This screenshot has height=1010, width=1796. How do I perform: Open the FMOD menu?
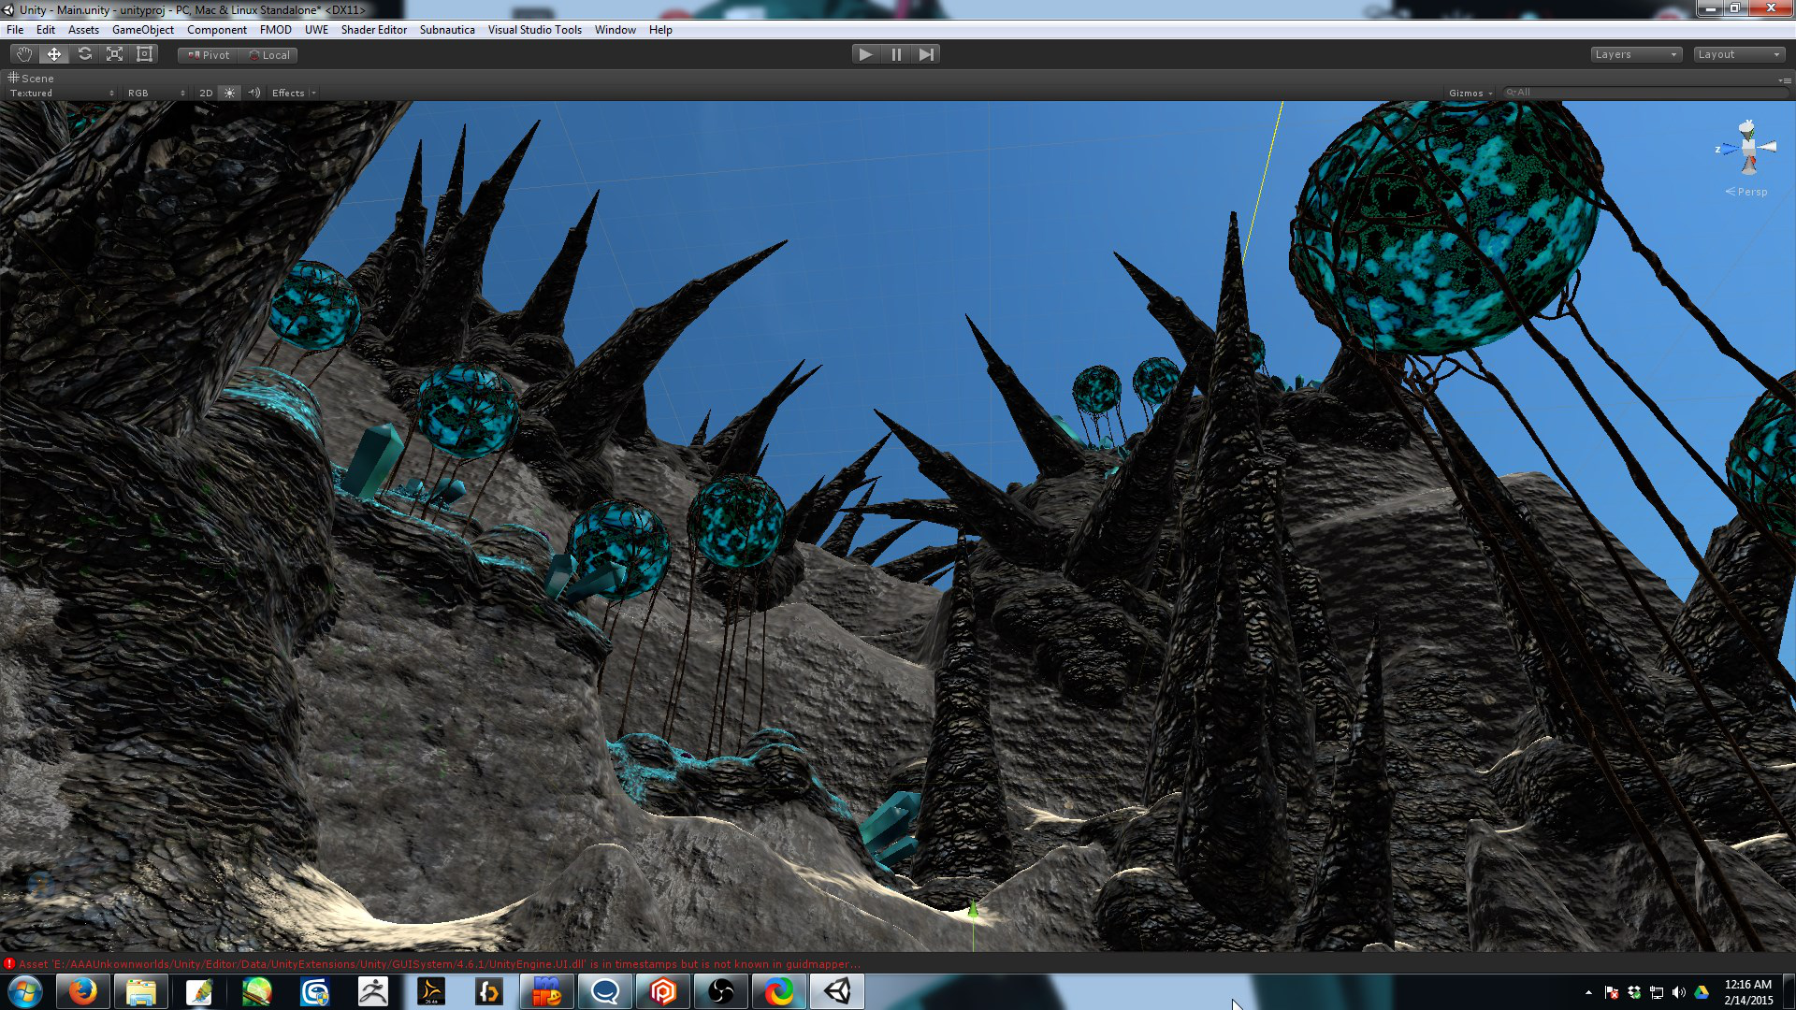pyautogui.click(x=276, y=30)
